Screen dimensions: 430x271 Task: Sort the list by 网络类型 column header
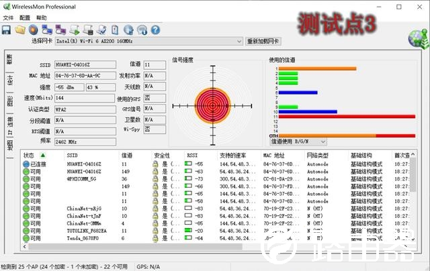(318, 156)
